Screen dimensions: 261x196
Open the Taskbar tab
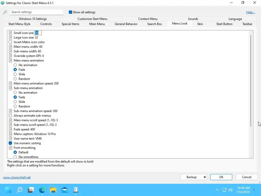pos(247,24)
